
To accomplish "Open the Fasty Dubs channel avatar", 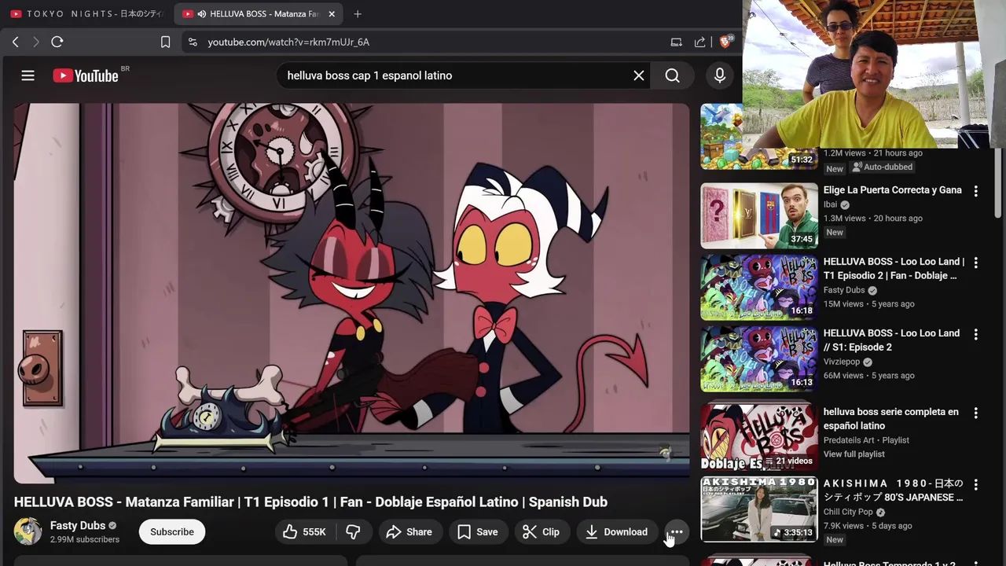I will coord(28,531).
